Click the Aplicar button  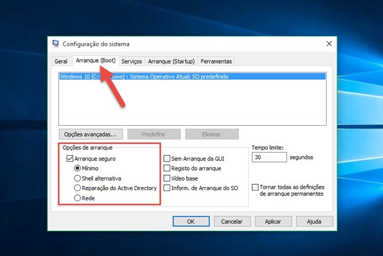point(273,221)
